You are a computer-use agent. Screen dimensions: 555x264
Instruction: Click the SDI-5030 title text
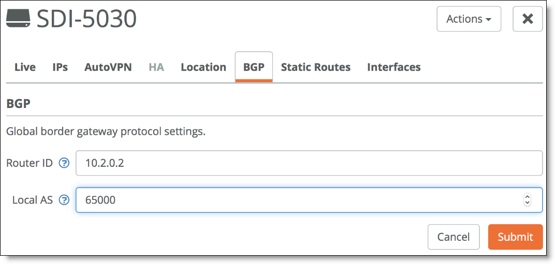[x=87, y=19]
